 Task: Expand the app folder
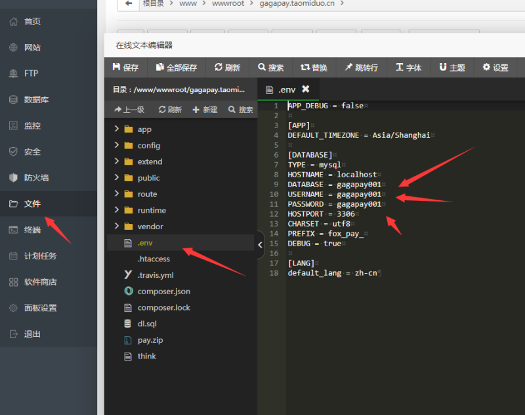[x=117, y=129]
